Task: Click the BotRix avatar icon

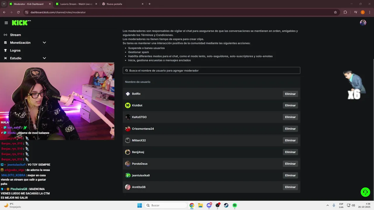Action: [x=128, y=94]
